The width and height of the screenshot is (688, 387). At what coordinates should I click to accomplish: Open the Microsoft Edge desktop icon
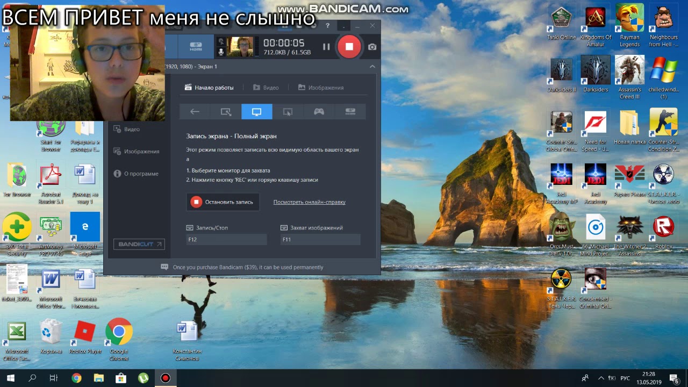[x=85, y=233]
